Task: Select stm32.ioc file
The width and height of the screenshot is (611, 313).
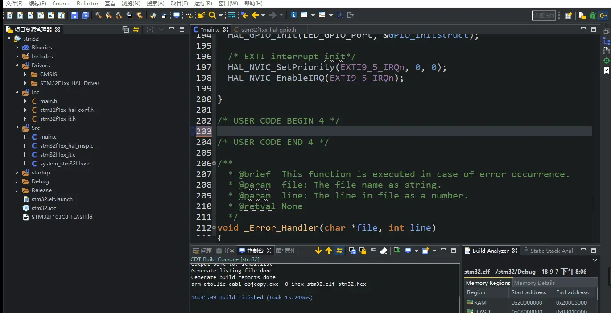Action: click(44, 208)
